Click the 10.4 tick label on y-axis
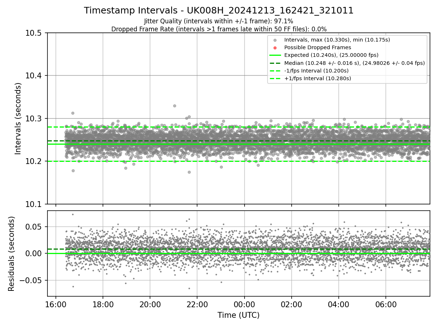 coord(34,76)
